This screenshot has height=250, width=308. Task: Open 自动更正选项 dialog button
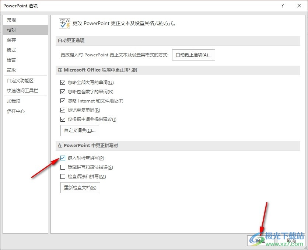click(193, 55)
